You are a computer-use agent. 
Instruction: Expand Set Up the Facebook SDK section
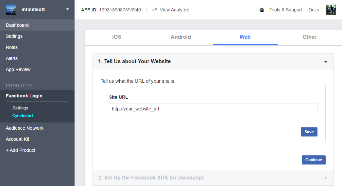point(326,178)
